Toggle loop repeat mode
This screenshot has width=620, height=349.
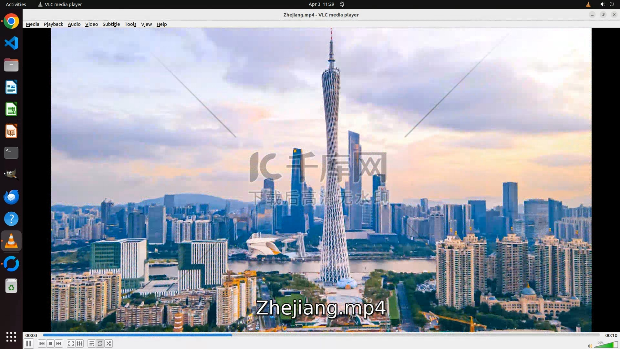pyautogui.click(x=100, y=344)
